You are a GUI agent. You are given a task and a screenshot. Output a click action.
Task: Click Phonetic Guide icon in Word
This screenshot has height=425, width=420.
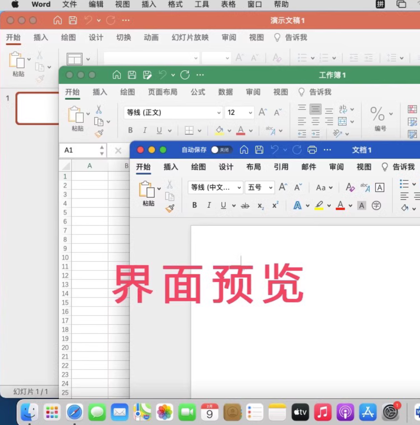coord(365,187)
